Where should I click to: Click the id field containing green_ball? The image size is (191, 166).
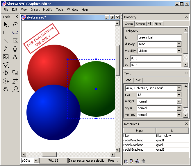coord(160,37)
